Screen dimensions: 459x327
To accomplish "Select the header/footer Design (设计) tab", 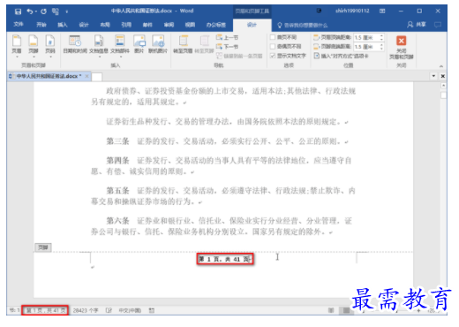I will pos(252,25).
